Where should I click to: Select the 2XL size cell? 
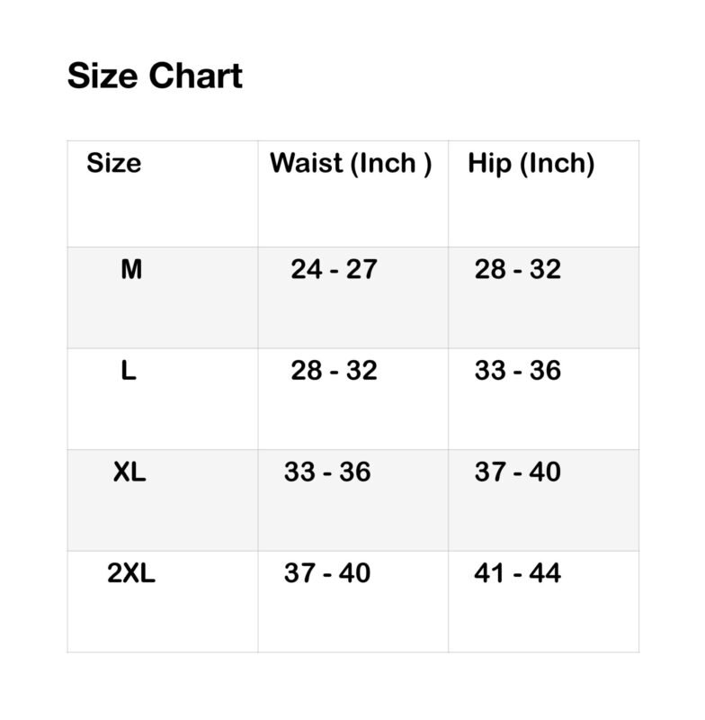pos(131,573)
